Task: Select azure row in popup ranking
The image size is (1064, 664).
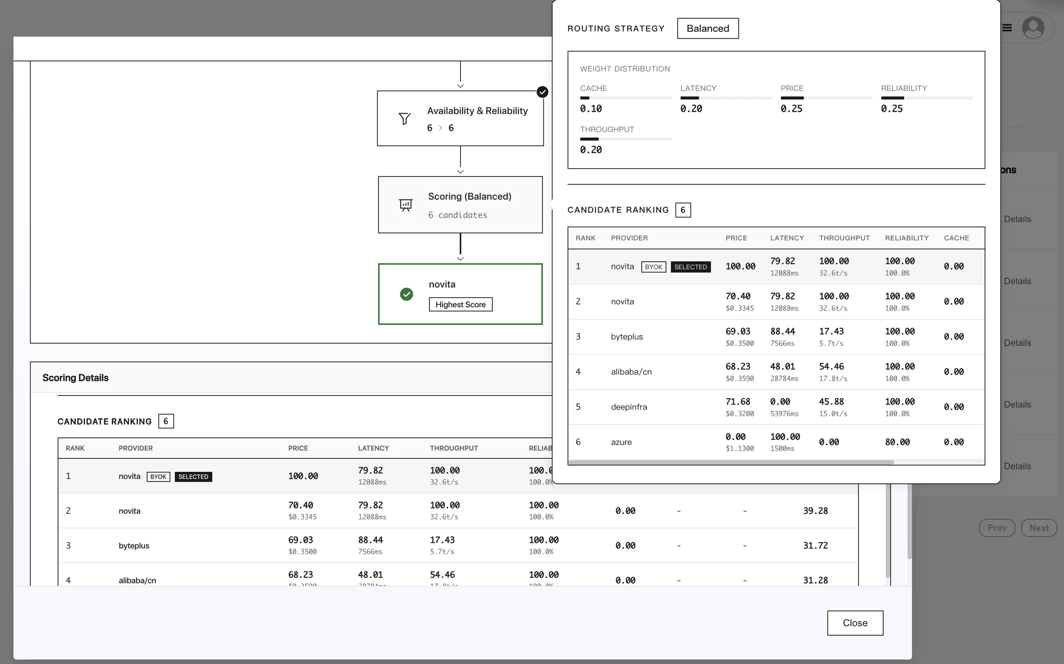Action: pyautogui.click(x=621, y=442)
